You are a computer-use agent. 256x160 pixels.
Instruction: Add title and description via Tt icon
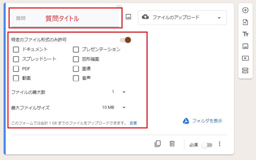[x=245, y=34]
